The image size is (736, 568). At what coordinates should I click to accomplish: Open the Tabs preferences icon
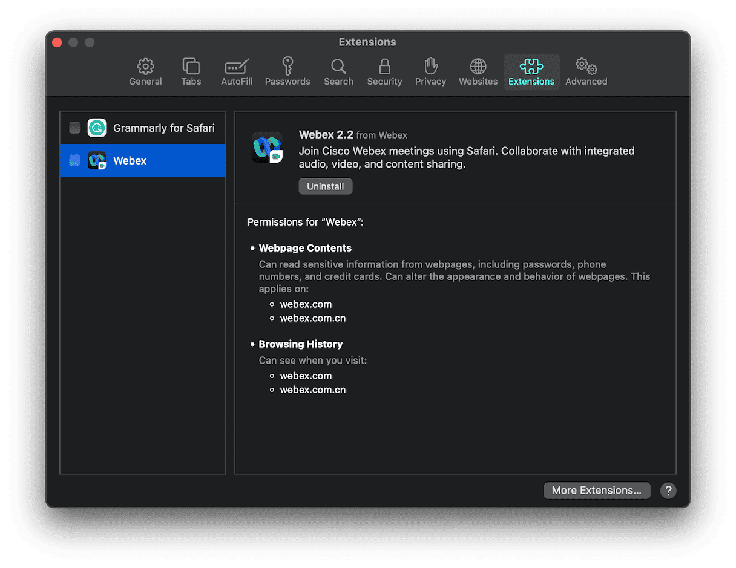click(x=191, y=66)
